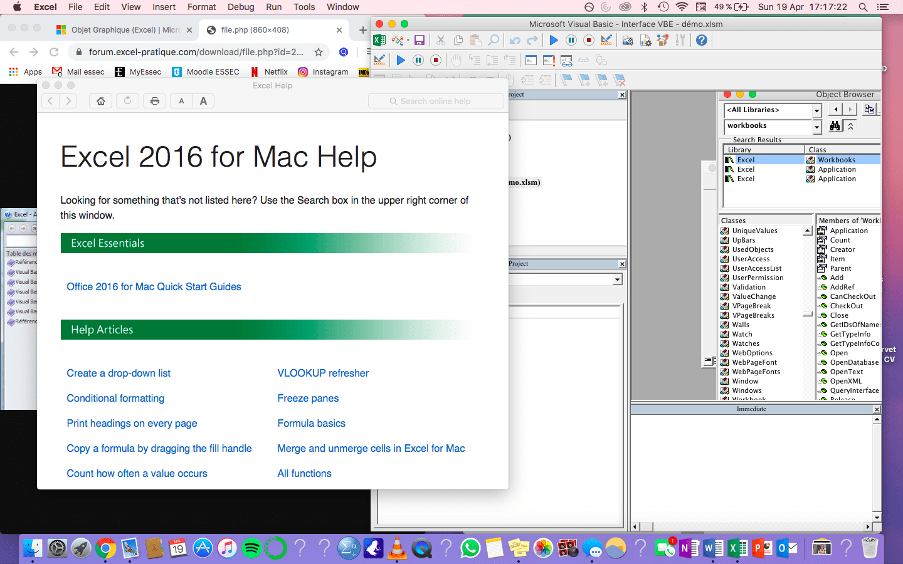Click the Save icon in VBE toolbar
The width and height of the screenshot is (903, 564).
tap(420, 40)
